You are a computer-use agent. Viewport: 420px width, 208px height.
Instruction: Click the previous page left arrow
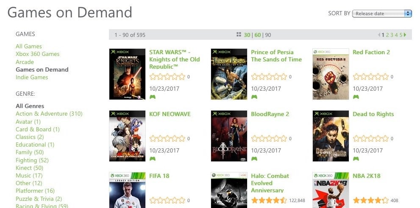[x=379, y=35]
